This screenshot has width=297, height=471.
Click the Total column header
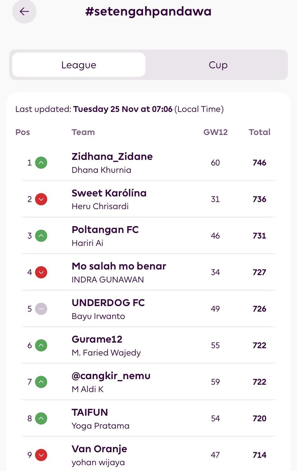click(x=259, y=132)
